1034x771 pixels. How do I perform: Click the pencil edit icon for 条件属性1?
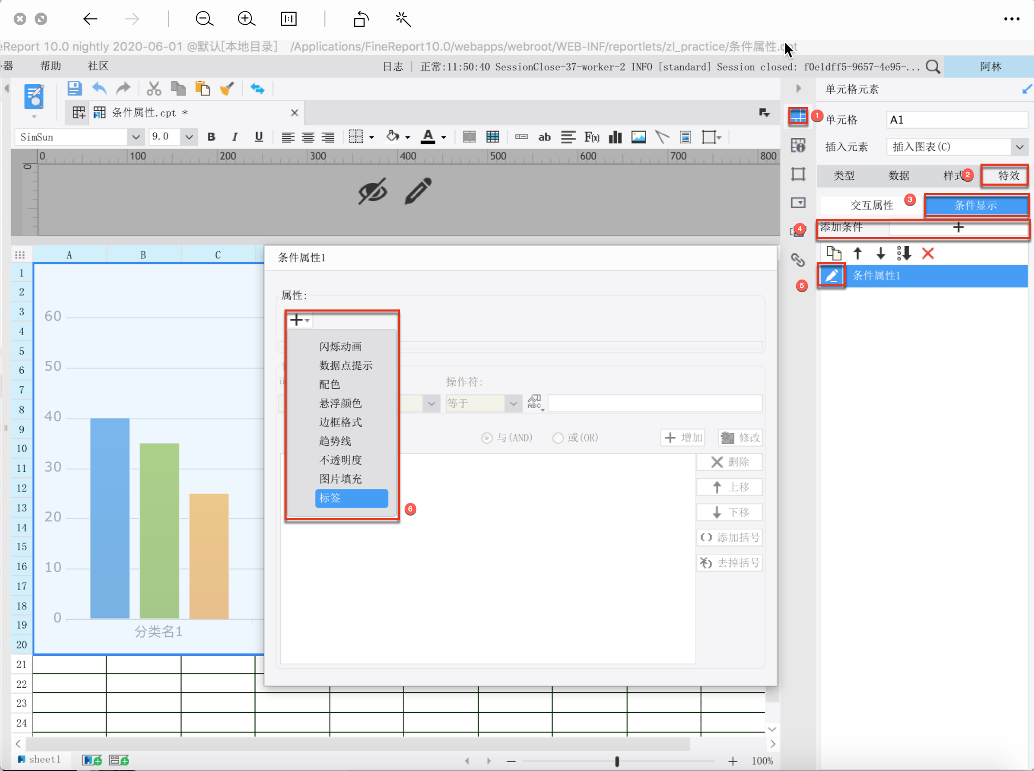point(831,275)
